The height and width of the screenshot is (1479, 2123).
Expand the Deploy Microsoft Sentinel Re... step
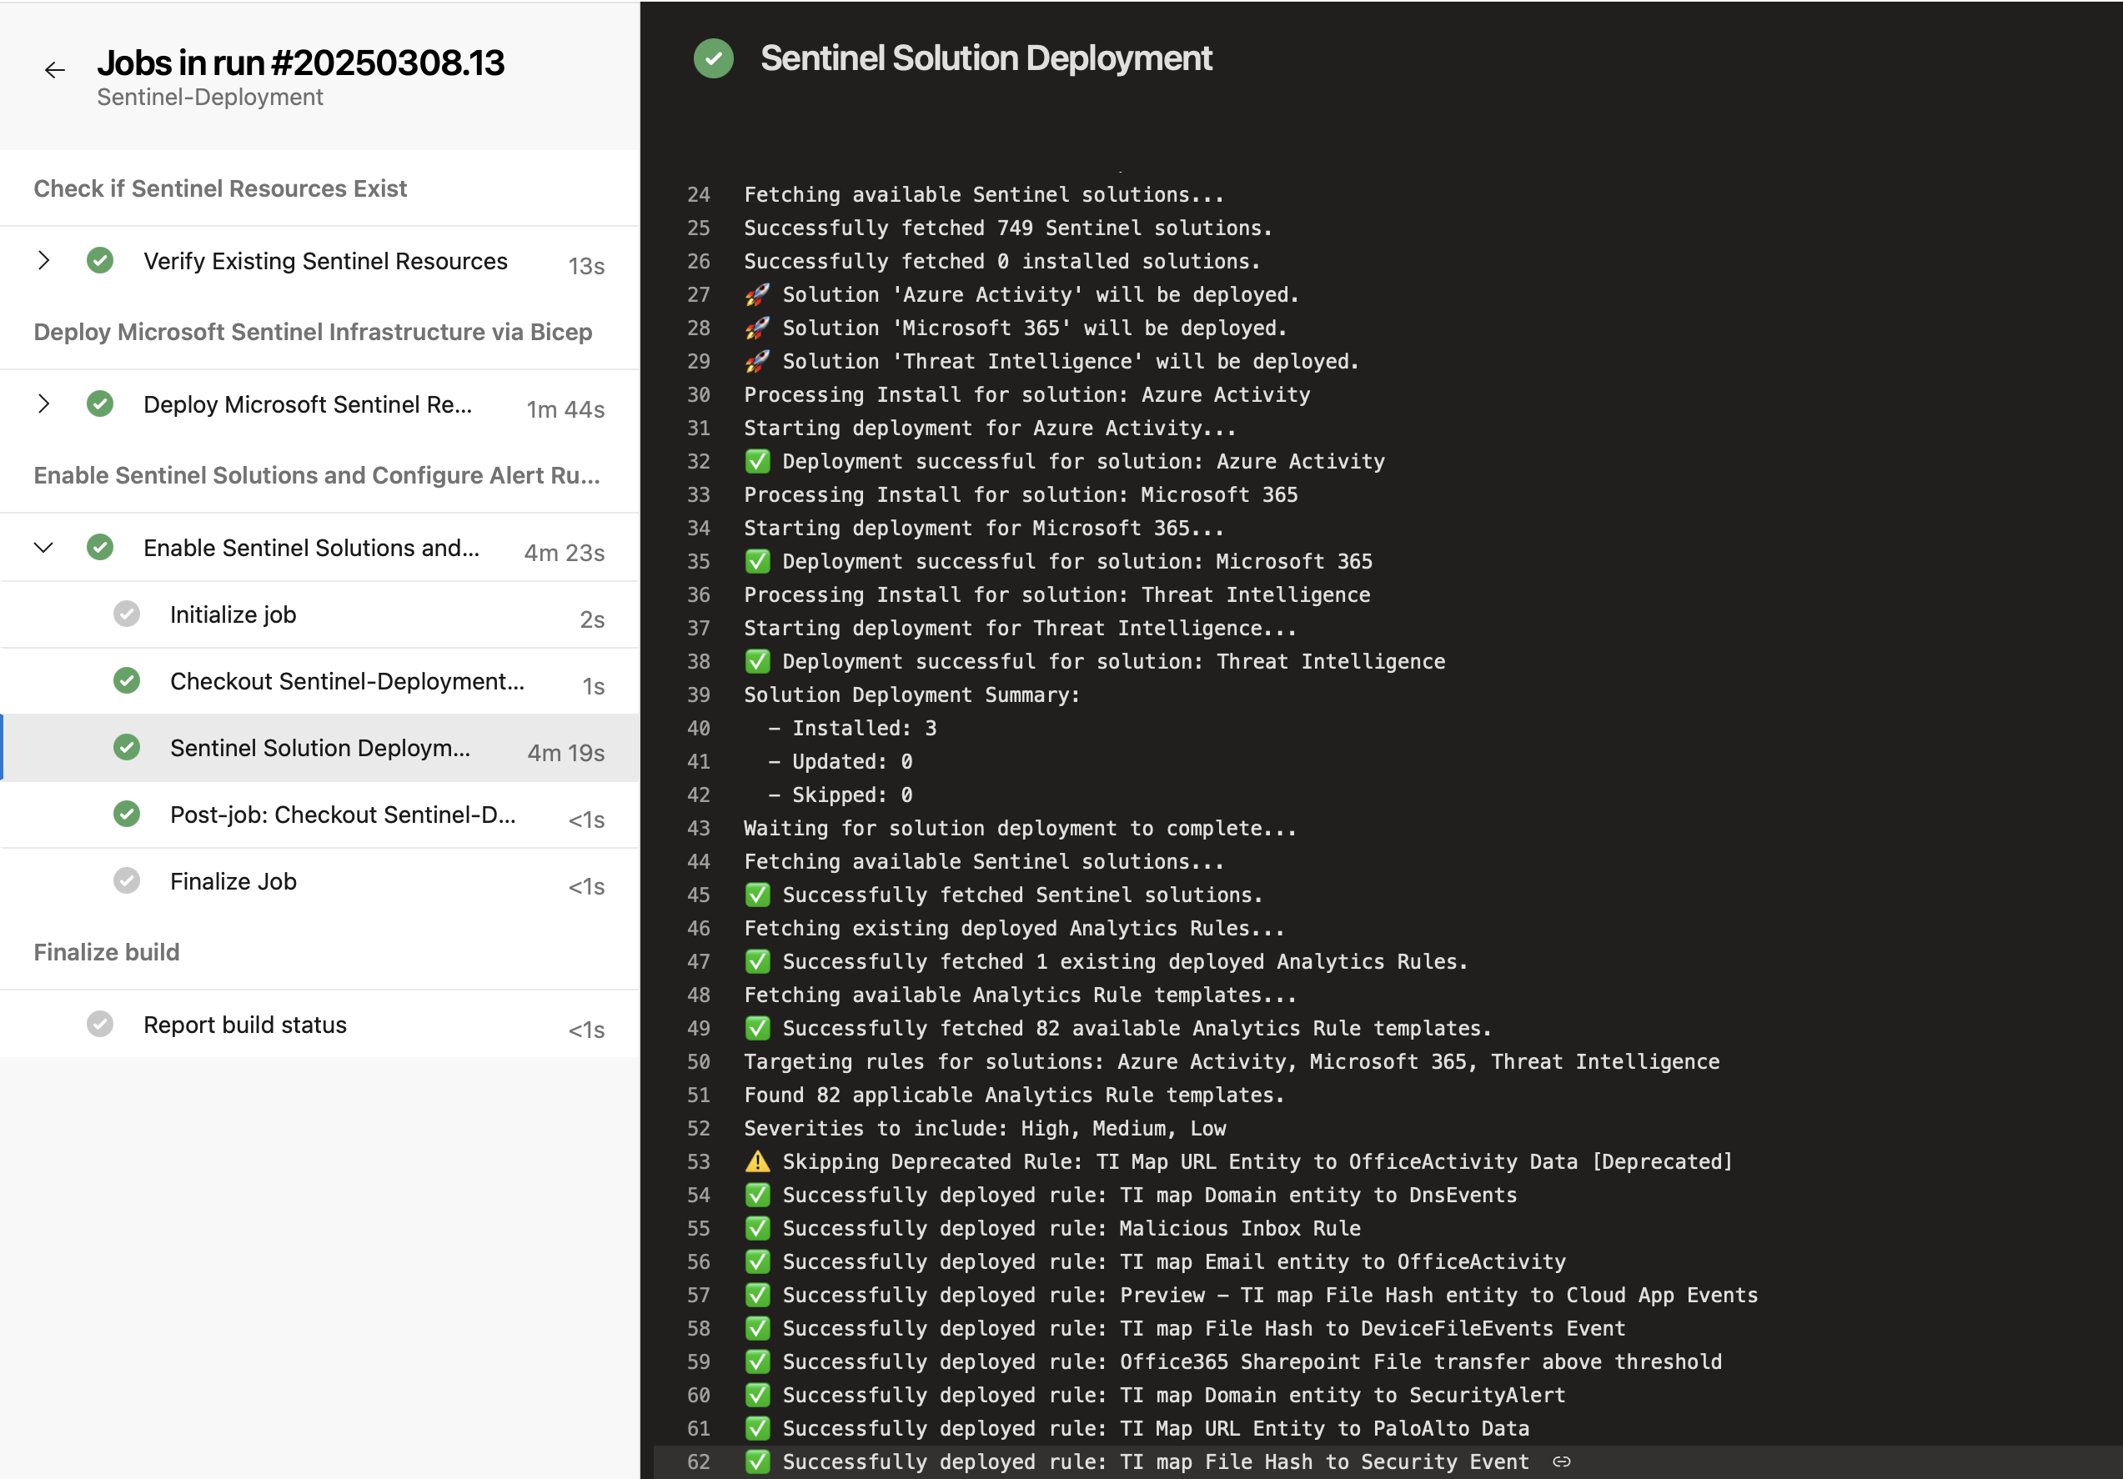pyautogui.click(x=43, y=404)
